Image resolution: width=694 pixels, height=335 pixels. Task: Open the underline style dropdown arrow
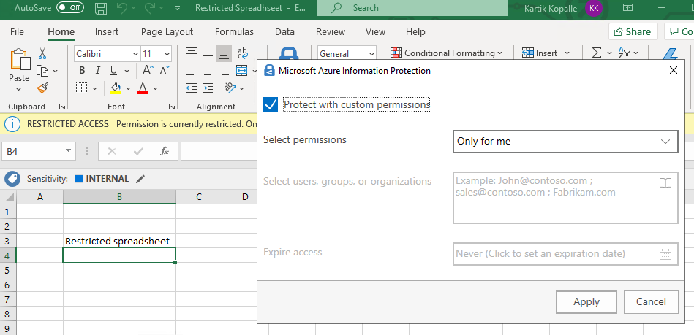click(127, 71)
